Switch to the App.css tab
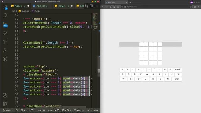 coord(41,6)
